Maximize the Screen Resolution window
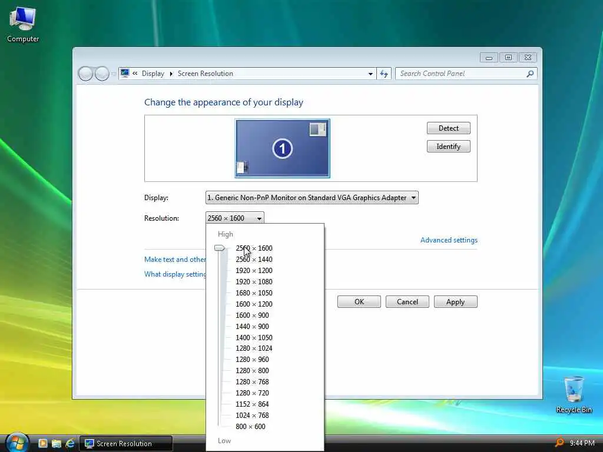603x452 pixels. 508,58
